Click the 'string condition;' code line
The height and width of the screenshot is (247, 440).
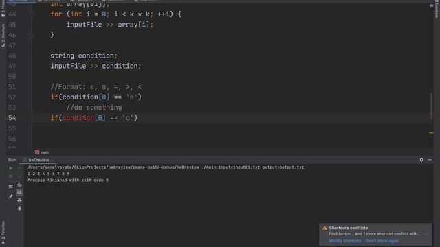84,56
